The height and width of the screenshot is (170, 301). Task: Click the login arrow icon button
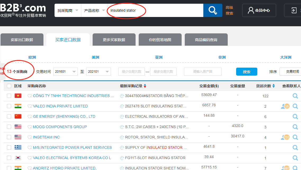coord(294,10)
